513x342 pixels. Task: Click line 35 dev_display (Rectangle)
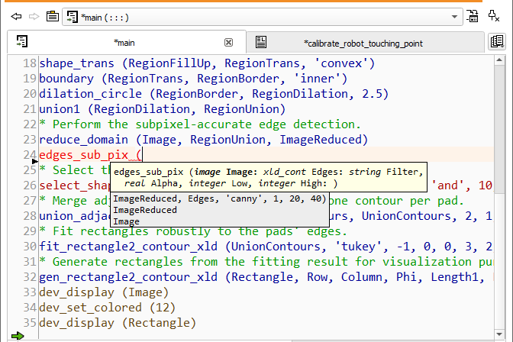coord(118,323)
